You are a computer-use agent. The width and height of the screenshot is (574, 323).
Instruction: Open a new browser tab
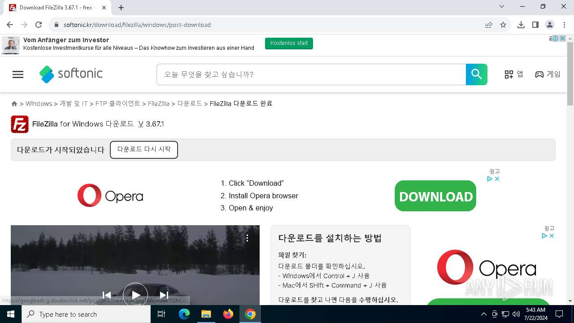pyautogui.click(x=121, y=8)
